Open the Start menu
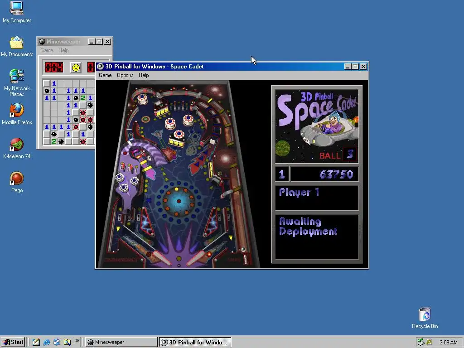Screen dimensions: 464x348 pos(13,342)
